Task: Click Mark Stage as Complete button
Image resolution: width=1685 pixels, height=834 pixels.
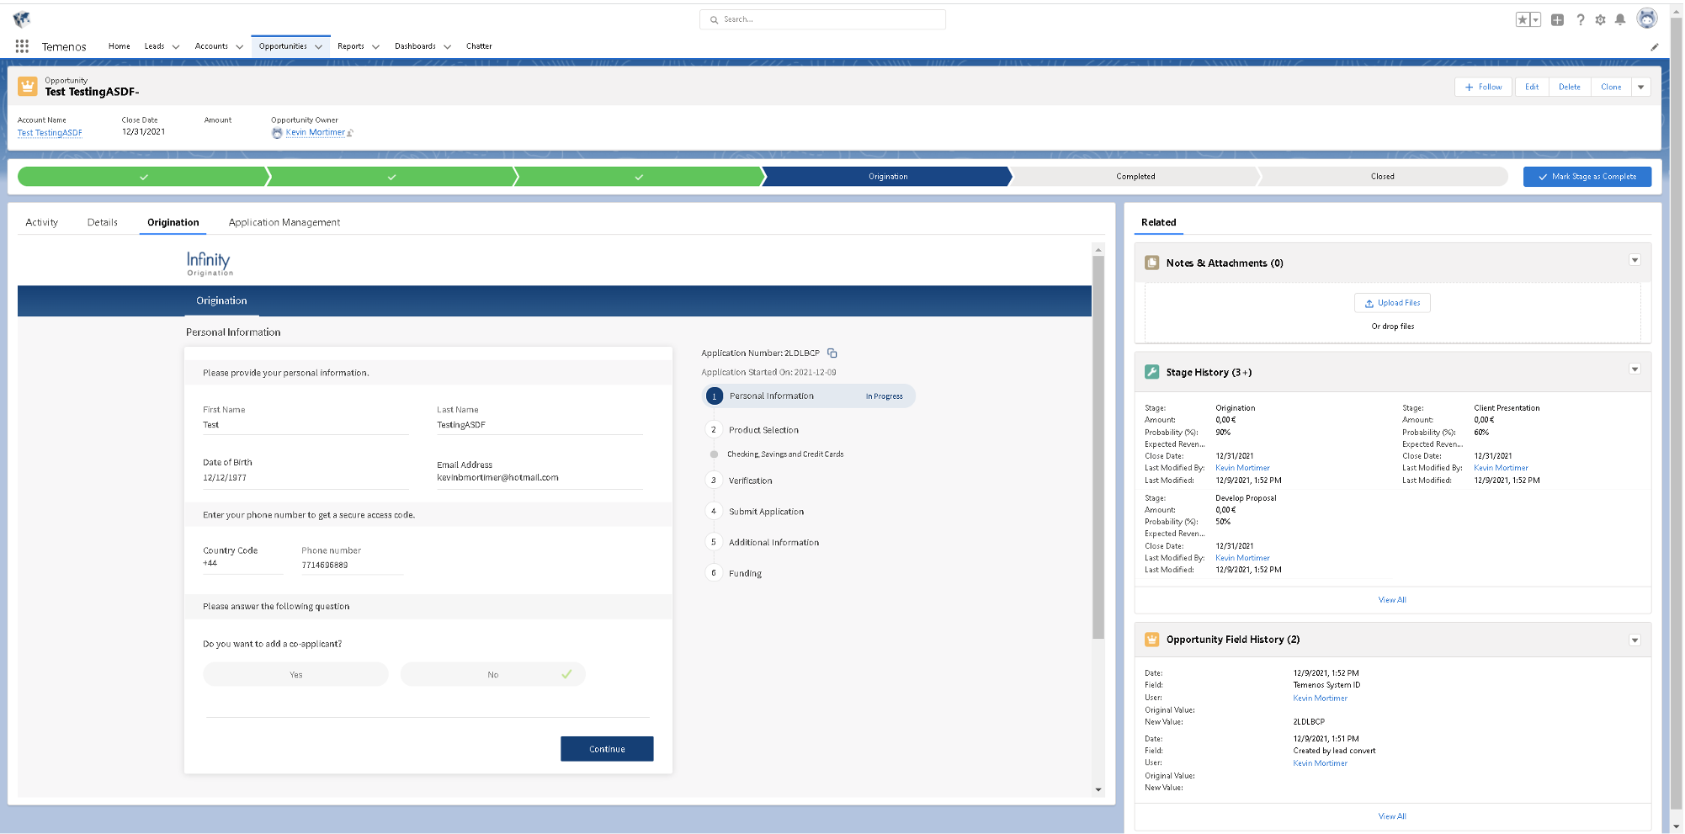Action: point(1587,177)
